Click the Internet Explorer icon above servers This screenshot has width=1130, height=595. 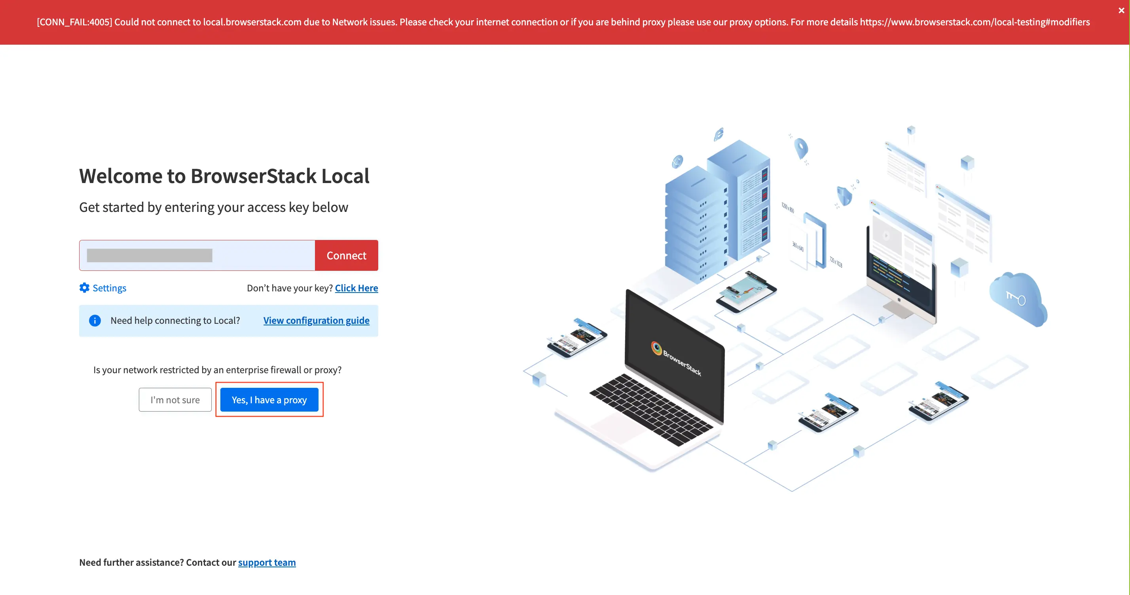coord(719,134)
